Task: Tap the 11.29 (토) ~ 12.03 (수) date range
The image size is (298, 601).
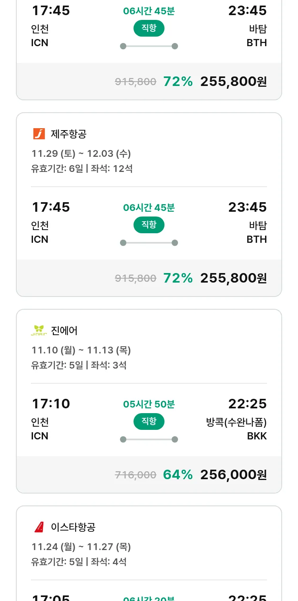Action: coord(81,153)
